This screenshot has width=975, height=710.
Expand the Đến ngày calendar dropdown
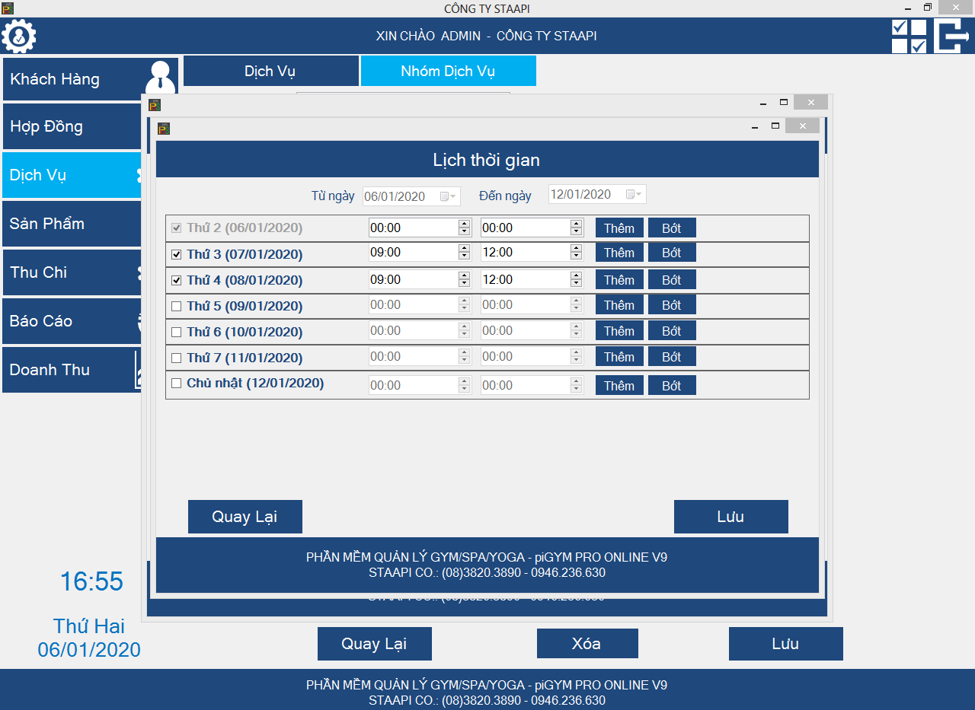click(635, 195)
